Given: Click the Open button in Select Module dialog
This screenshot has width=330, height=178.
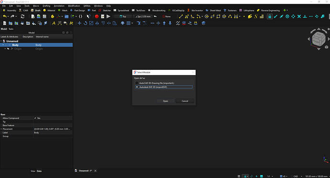Looking at the screenshot, I should pyautogui.click(x=165, y=101).
